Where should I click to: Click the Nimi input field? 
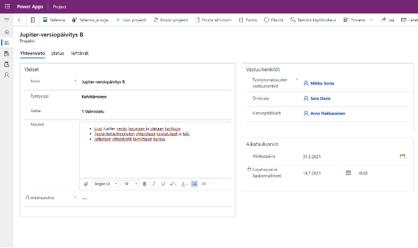152,81
